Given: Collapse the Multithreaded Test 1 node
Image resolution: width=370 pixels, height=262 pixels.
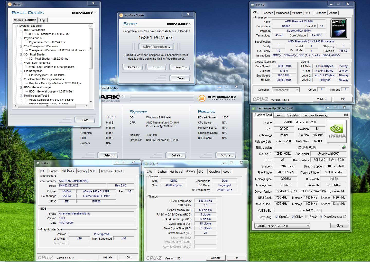Looking at the screenshot, I should click(x=21, y=96).
